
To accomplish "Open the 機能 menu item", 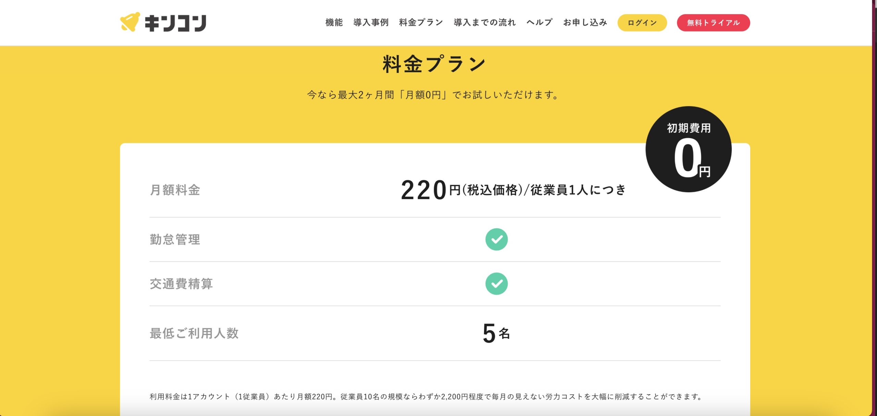I will (x=334, y=23).
